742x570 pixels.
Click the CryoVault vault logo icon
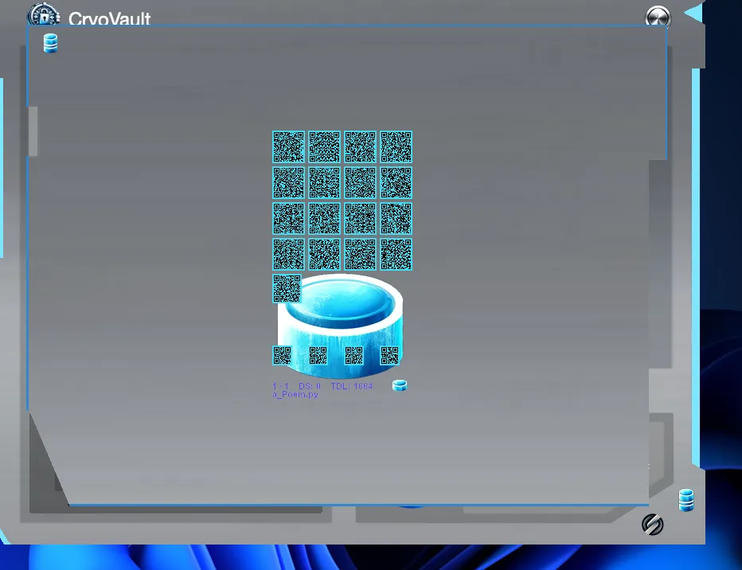coord(44,16)
